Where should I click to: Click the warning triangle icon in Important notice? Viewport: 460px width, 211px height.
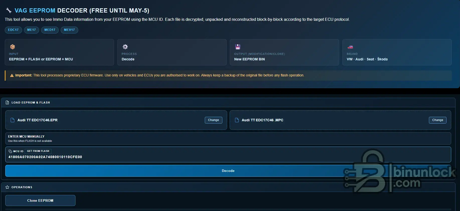click(x=12, y=75)
